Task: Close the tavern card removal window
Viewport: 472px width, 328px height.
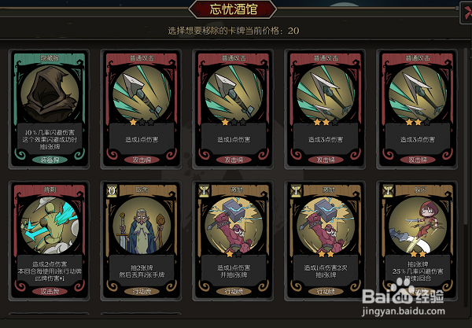Action: [x=466, y=13]
